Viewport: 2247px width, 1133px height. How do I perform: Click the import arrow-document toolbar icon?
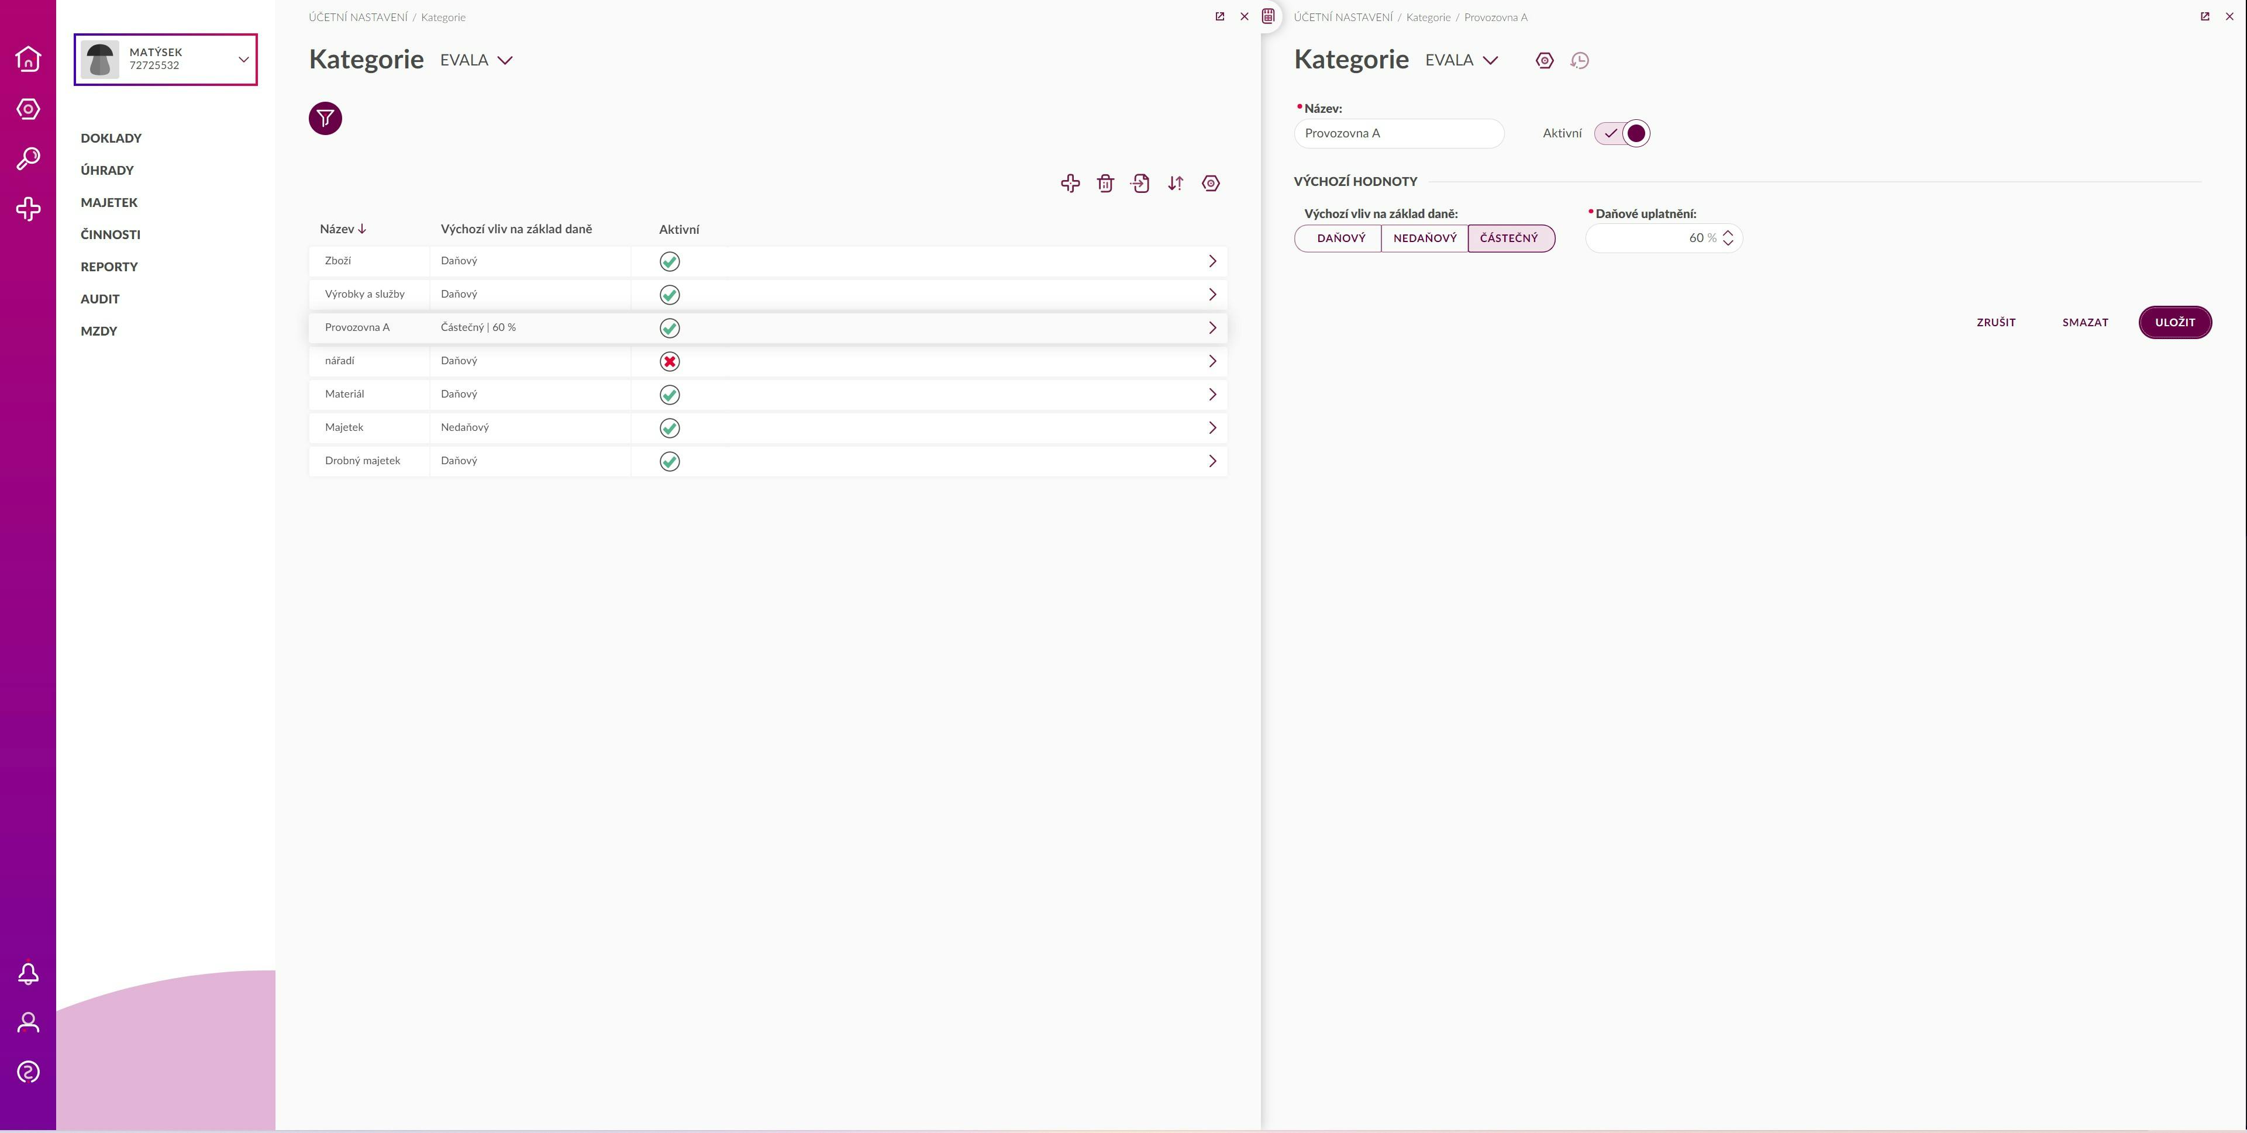click(x=1140, y=183)
